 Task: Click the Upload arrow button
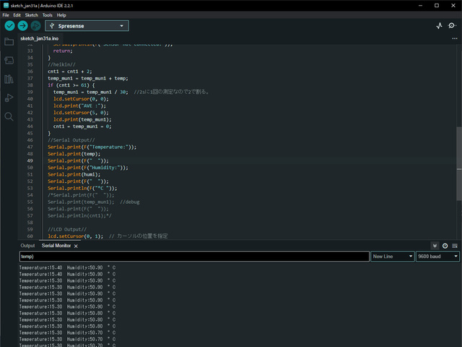pyautogui.click(x=22, y=26)
